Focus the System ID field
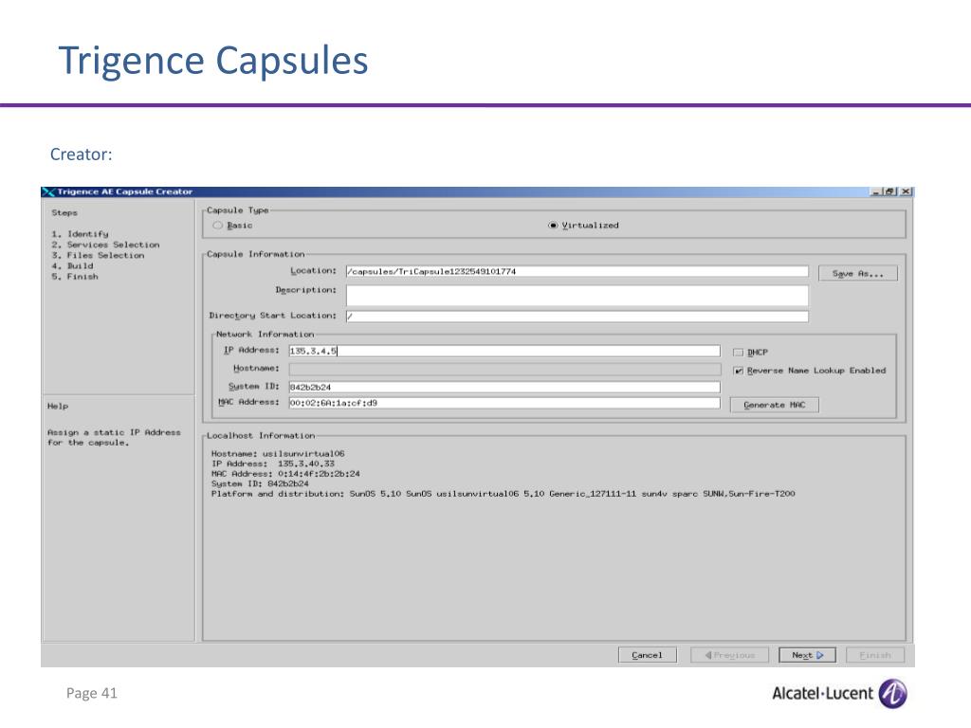 coord(504,387)
